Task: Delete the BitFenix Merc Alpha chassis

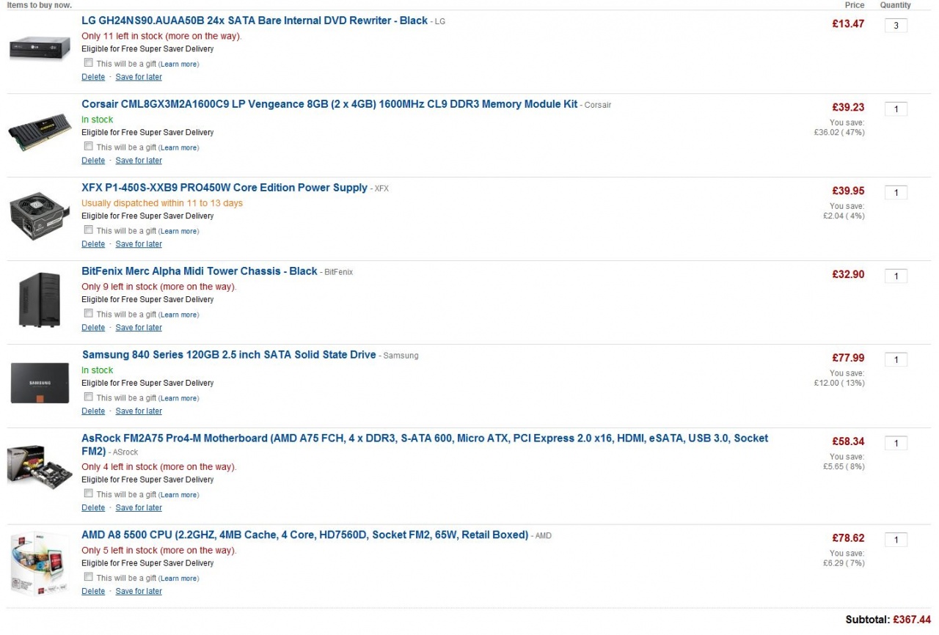Action: 93,328
